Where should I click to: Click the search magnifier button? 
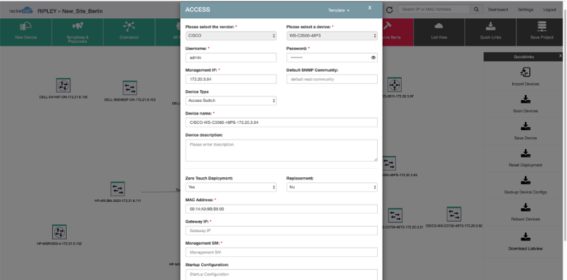pyautogui.click(x=476, y=10)
